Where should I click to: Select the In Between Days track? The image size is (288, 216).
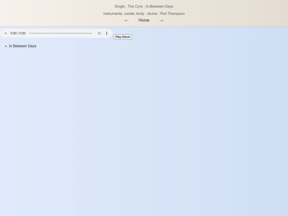tap(22, 46)
